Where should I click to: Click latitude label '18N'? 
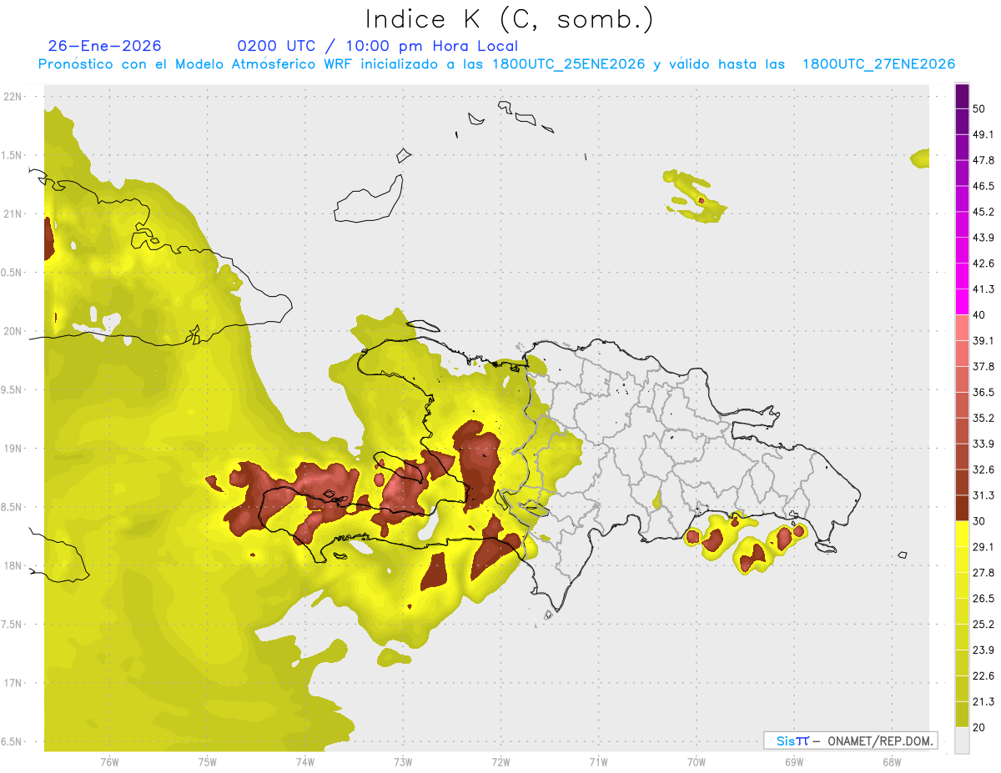pos(12,565)
